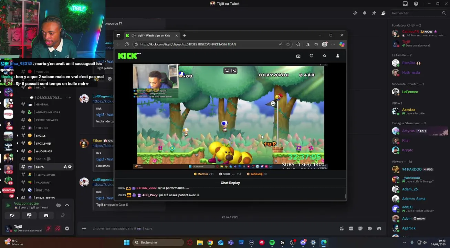This screenshot has height=248, width=450.
Task: Open Edge extensions menu
Action: tap(298, 44)
